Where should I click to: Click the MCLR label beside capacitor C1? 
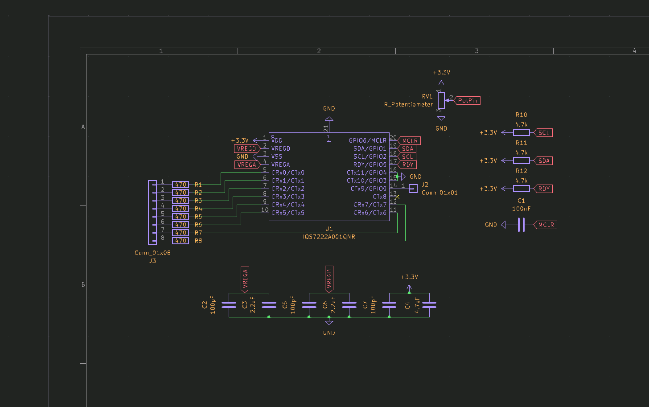[546, 225]
